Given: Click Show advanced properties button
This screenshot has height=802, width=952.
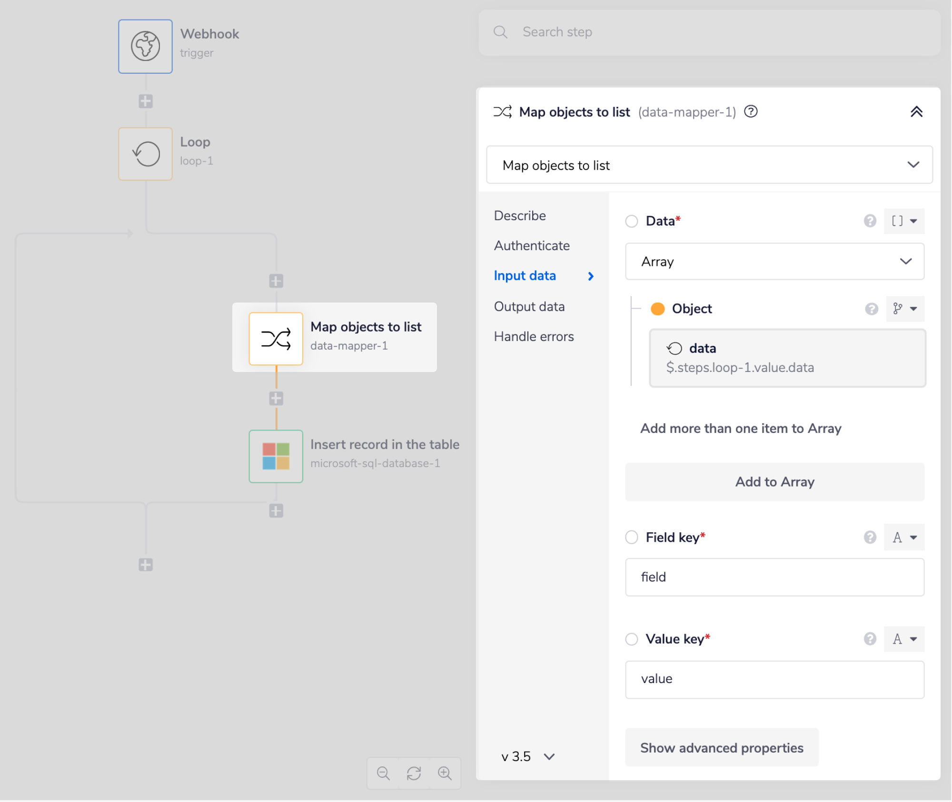Looking at the screenshot, I should [x=721, y=748].
